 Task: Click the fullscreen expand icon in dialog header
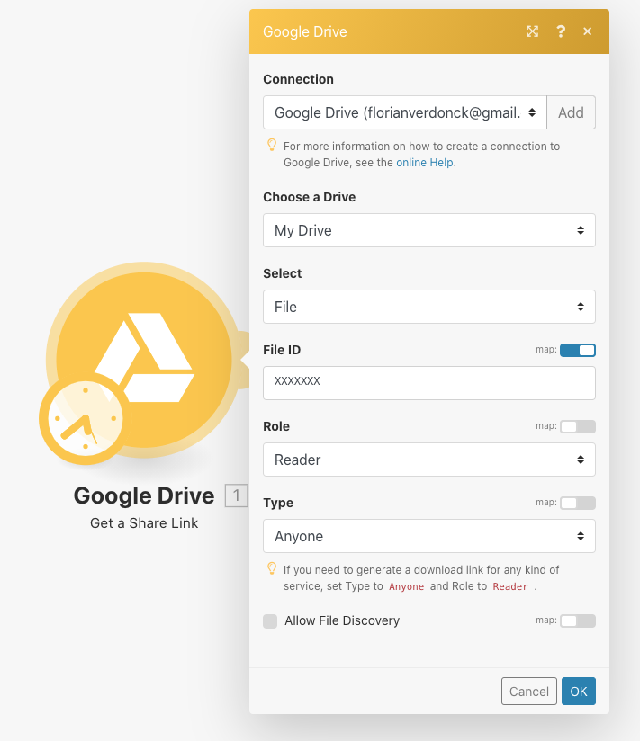click(x=533, y=31)
